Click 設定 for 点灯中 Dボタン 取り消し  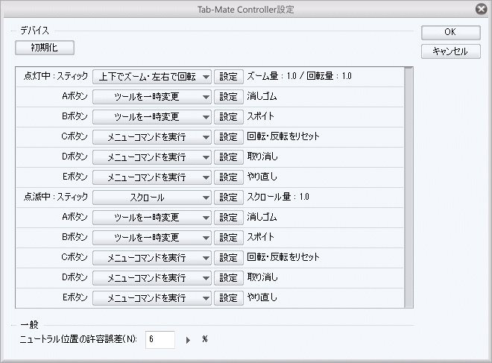point(229,157)
